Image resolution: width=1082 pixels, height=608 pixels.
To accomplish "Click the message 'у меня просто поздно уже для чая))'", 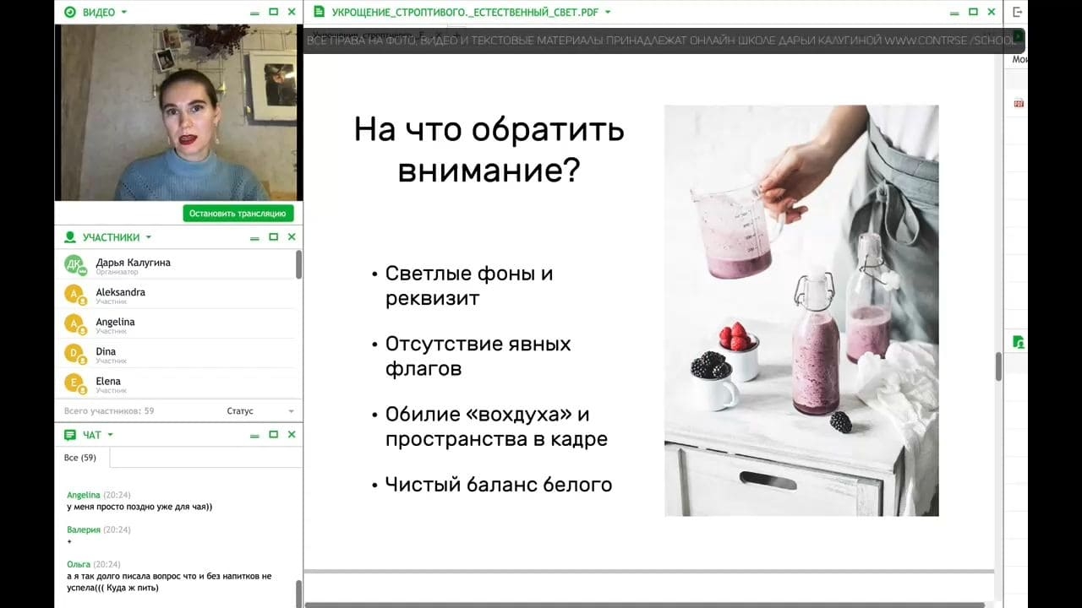I will pyautogui.click(x=139, y=507).
